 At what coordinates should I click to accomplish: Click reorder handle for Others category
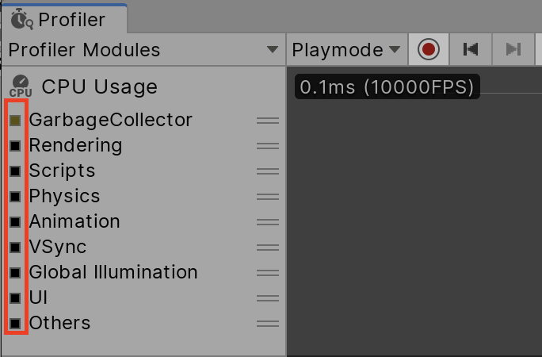[x=268, y=324]
